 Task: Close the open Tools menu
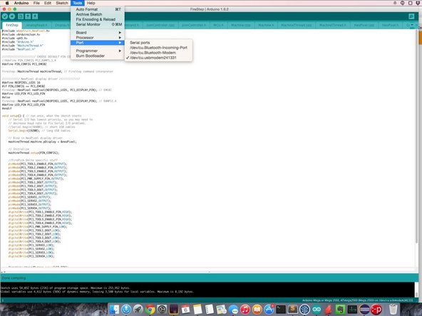pos(78,3)
